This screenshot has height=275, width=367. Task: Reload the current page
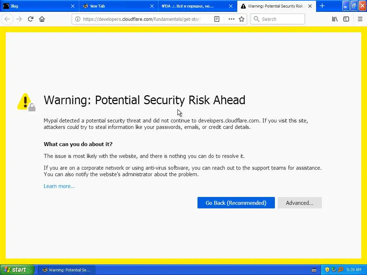[x=30, y=19]
